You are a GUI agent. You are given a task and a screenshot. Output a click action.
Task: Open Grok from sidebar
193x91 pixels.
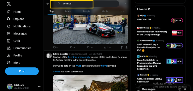coord(13,41)
